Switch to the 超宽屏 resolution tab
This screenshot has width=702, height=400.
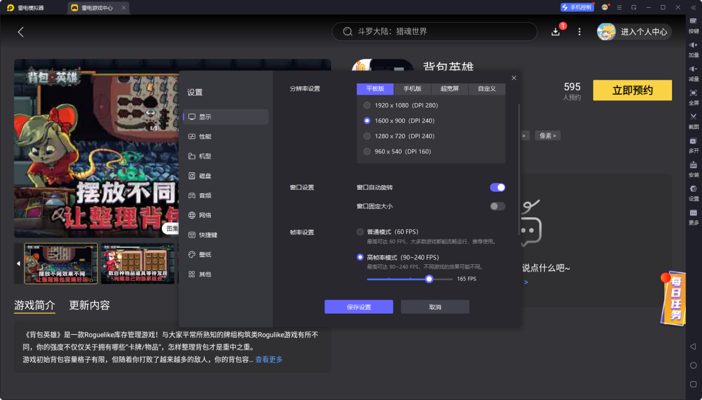[450, 89]
